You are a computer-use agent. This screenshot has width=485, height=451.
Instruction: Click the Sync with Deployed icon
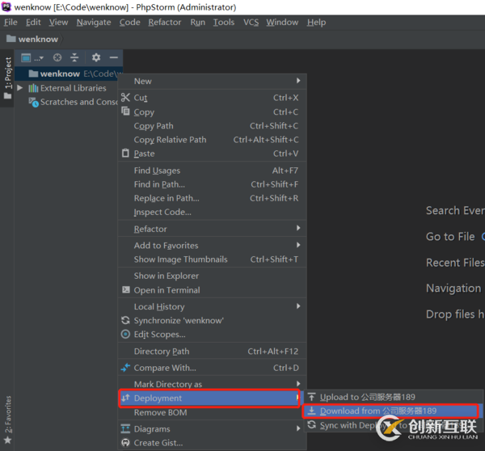coord(312,424)
